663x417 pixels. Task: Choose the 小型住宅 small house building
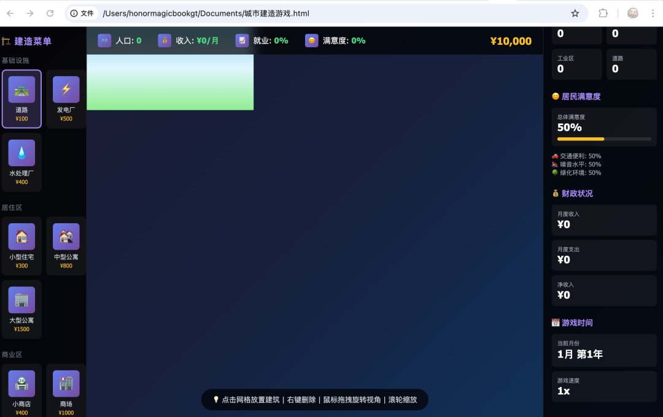[x=21, y=246]
